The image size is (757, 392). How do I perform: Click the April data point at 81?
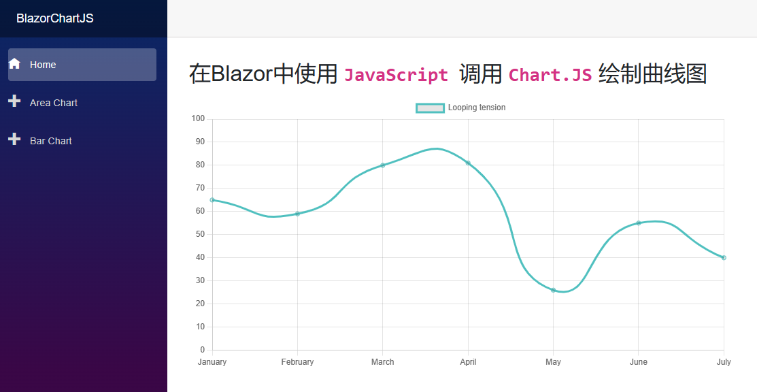point(468,163)
